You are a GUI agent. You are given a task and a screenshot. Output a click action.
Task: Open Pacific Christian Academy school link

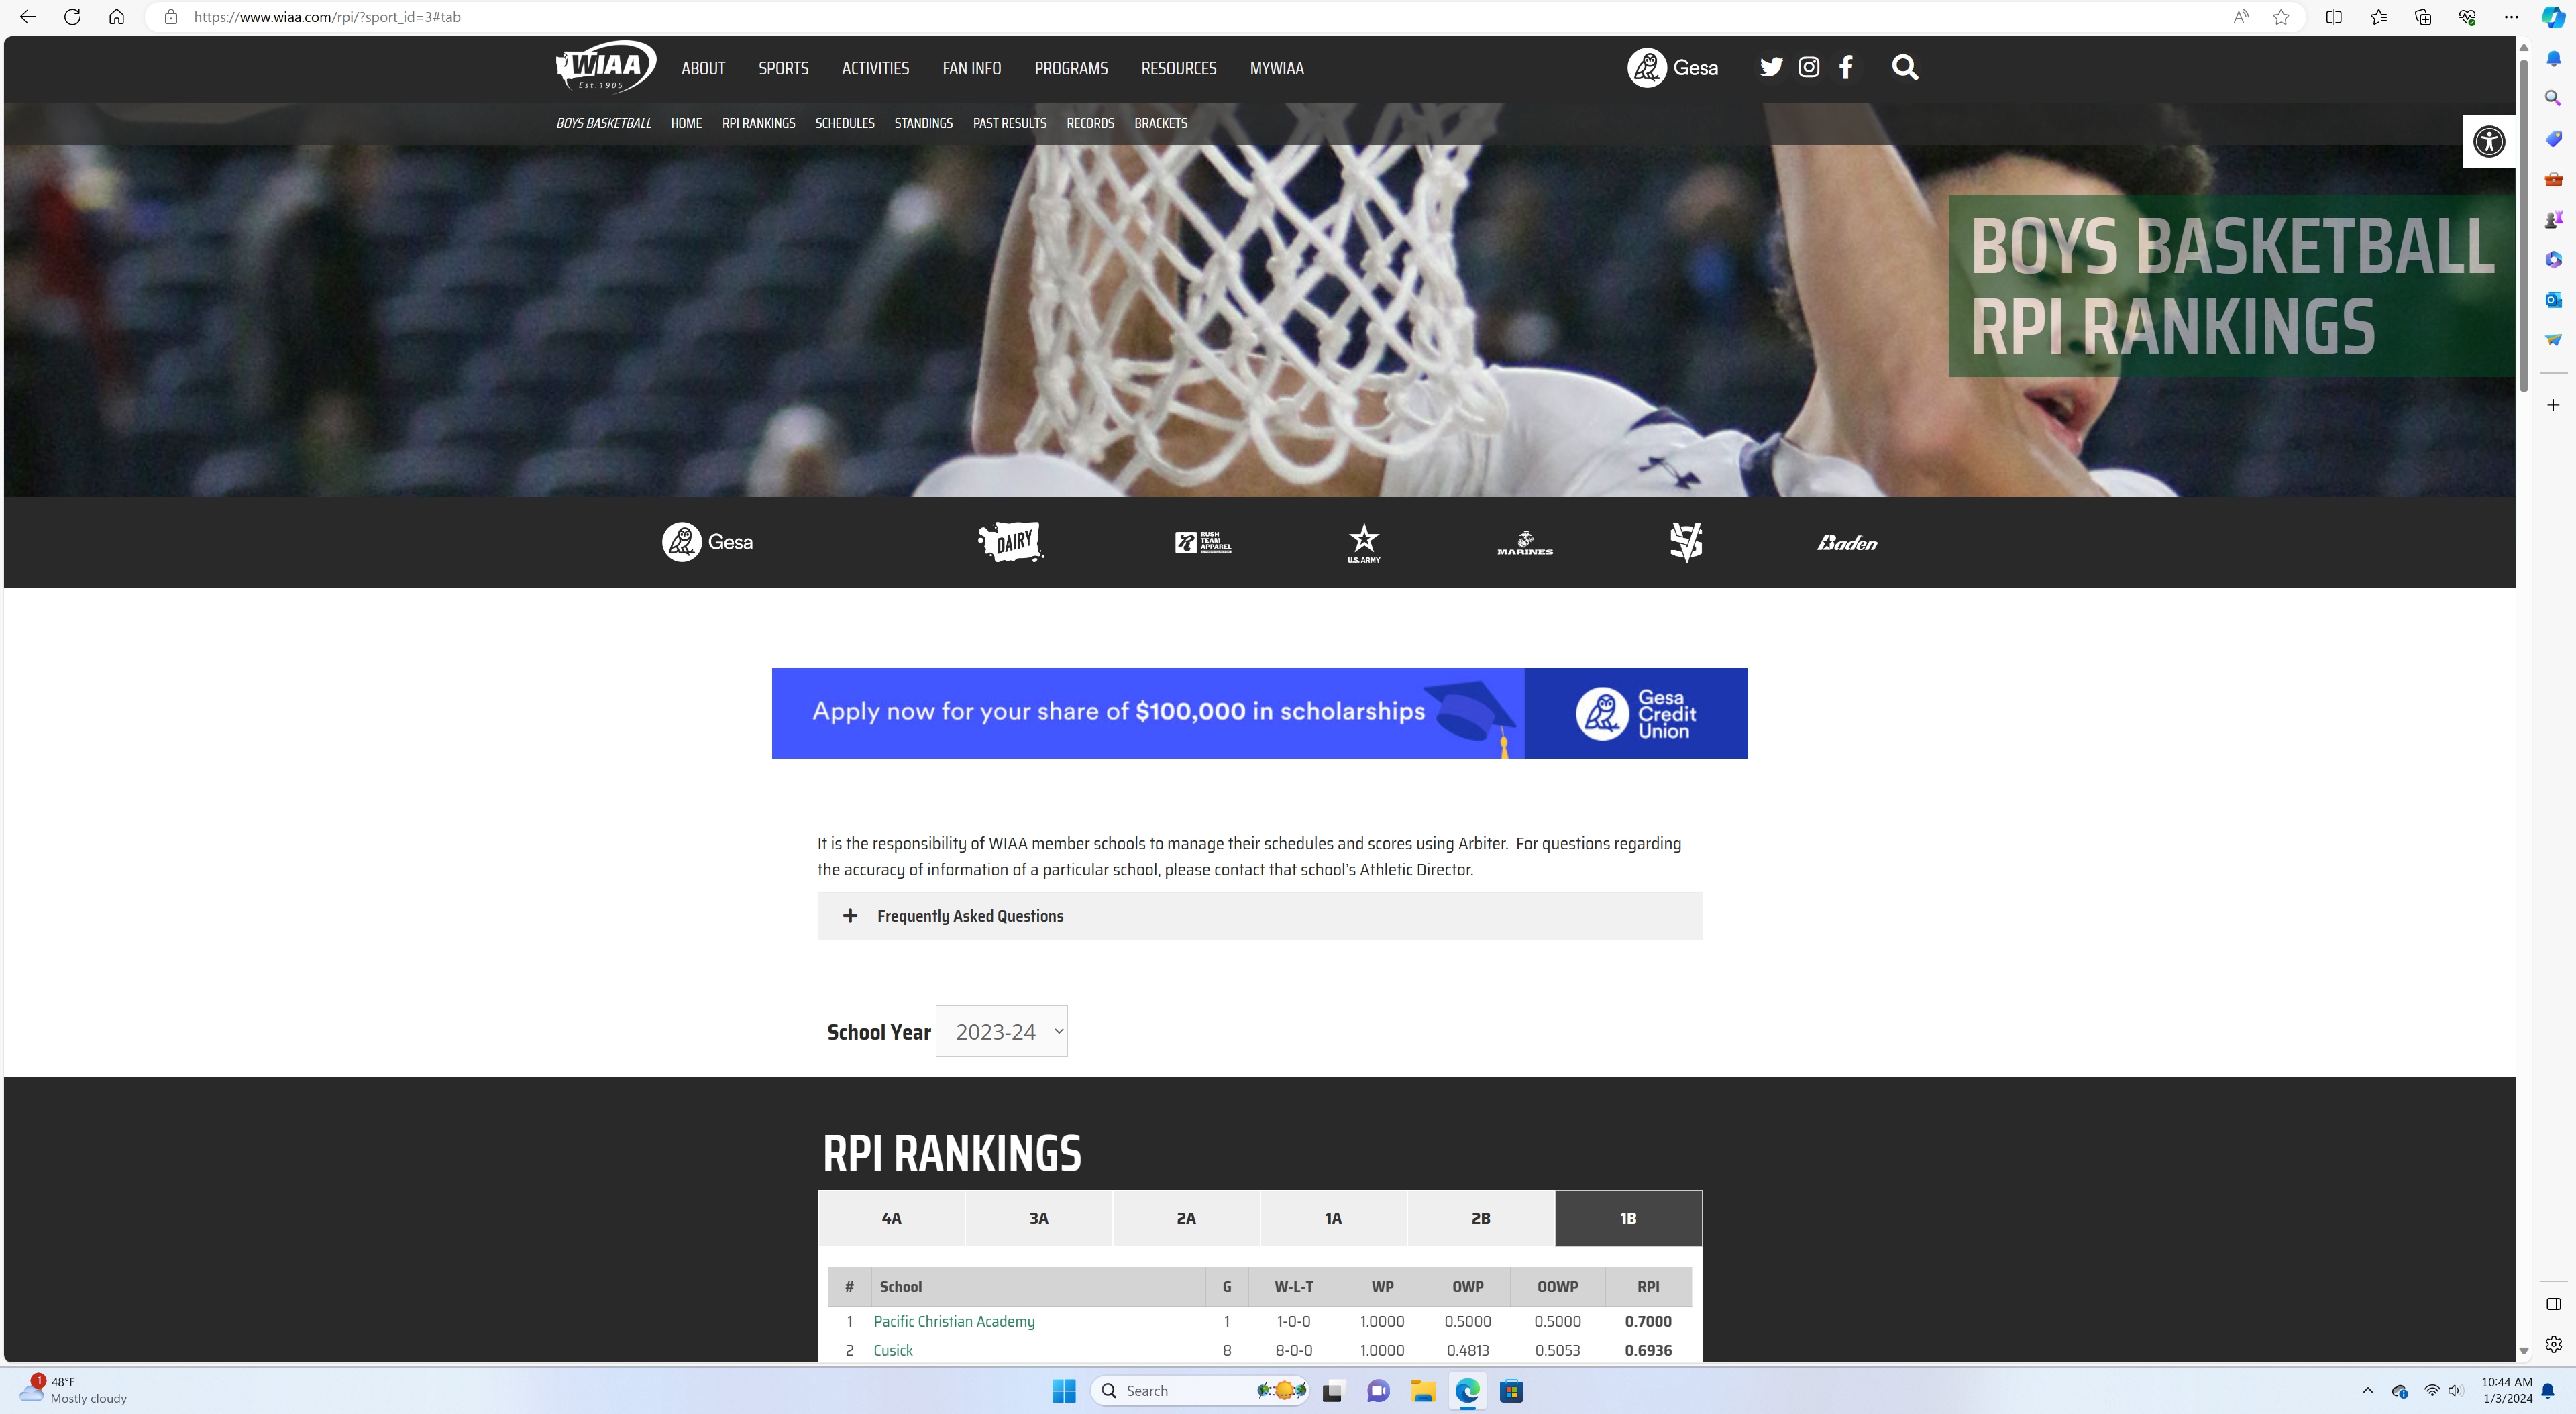coord(953,1321)
